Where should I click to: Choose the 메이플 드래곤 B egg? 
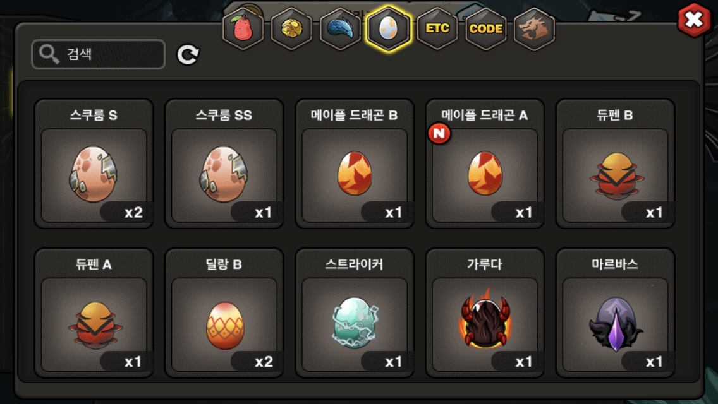pyautogui.click(x=355, y=163)
